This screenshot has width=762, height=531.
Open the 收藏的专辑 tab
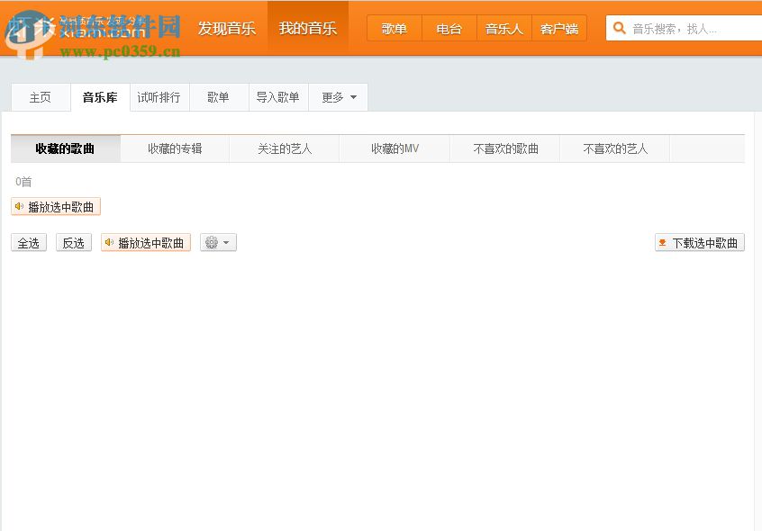click(174, 148)
